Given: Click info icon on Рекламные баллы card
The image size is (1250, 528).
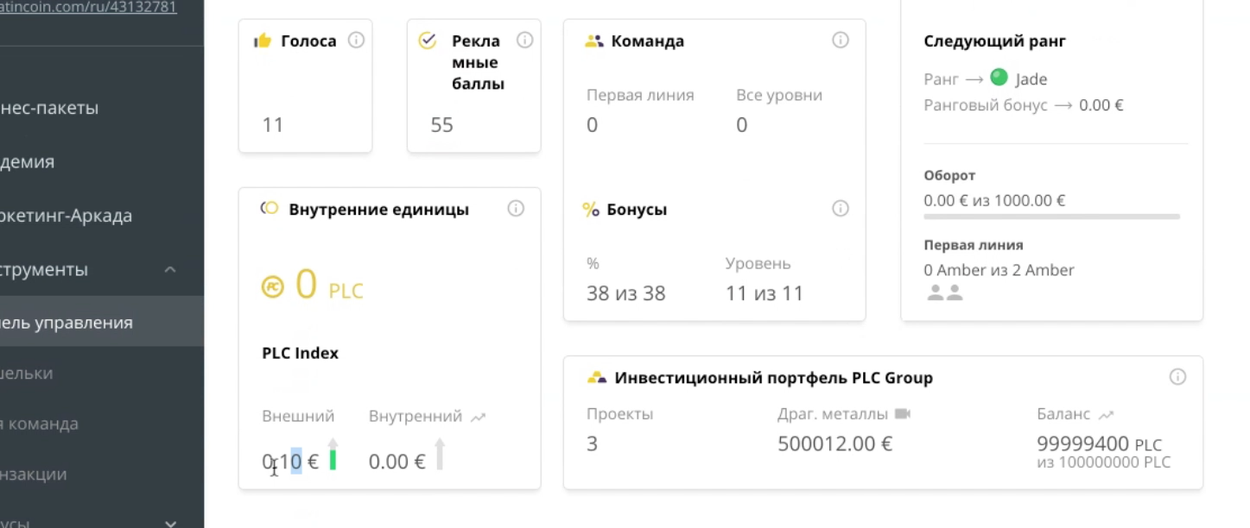Looking at the screenshot, I should click(x=524, y=41).
